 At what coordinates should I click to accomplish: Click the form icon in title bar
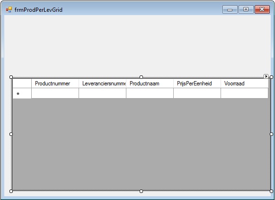(9, 9)
